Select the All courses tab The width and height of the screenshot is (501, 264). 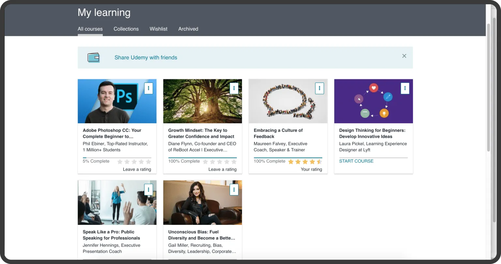coord(90,29)
